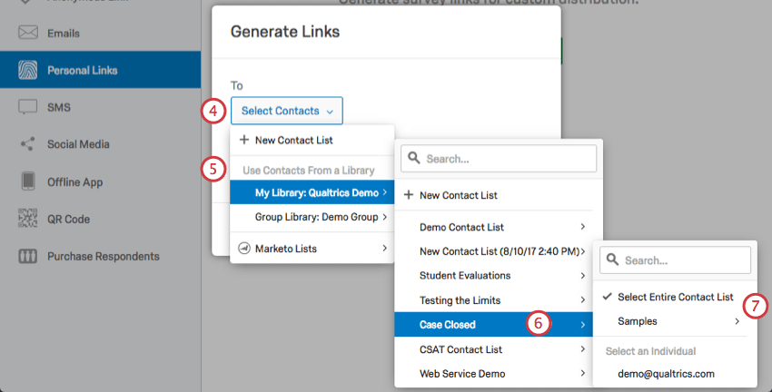Open the Select Contacts dropdown
The width and height of the screenshot is (772, 392).
tap(287, 111)
